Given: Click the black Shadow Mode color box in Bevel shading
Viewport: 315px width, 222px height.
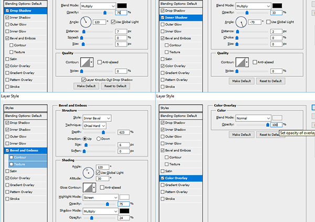Looking at the screenshot, I should 125,211.
